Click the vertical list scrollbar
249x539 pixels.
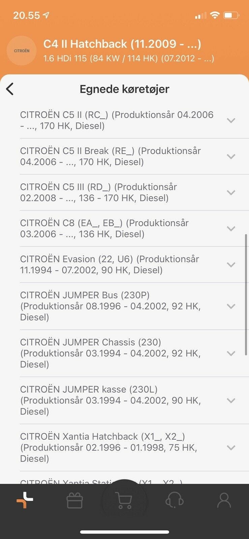[x=246, y=295]
